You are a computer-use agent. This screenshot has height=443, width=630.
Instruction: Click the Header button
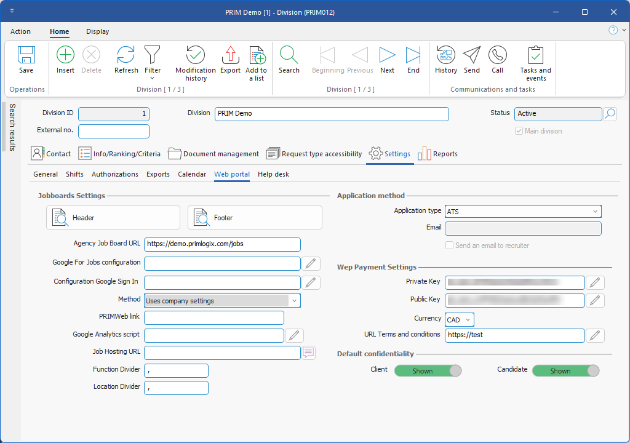click(113, 218)
